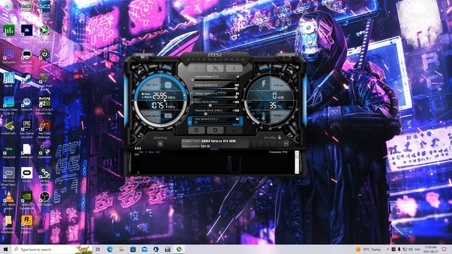Click the save profile button in Afterburner
Image resolution: width=452 pixels, height=254 pixels.
[286, 143]
